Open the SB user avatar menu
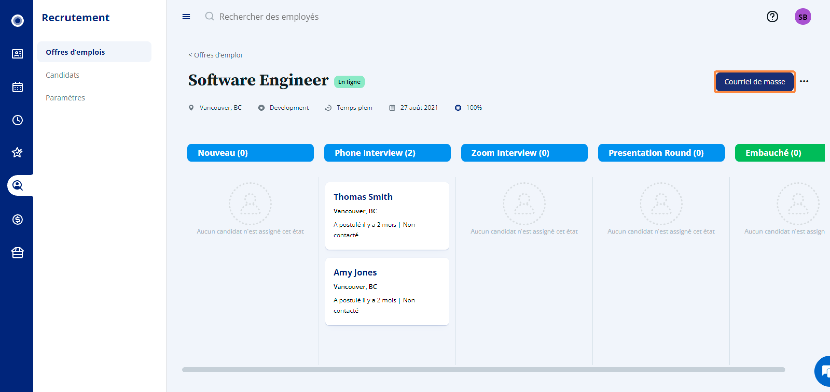Image resolution: width=830 pixels, height=392 pixels. point(803,17)
